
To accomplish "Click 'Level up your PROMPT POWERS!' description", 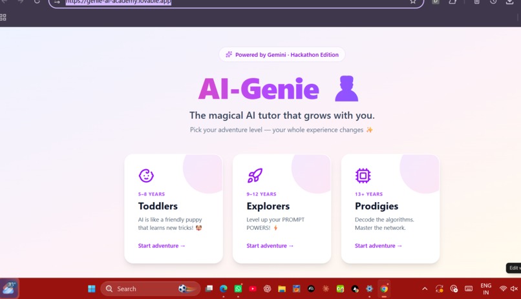I will coord(275,223).
